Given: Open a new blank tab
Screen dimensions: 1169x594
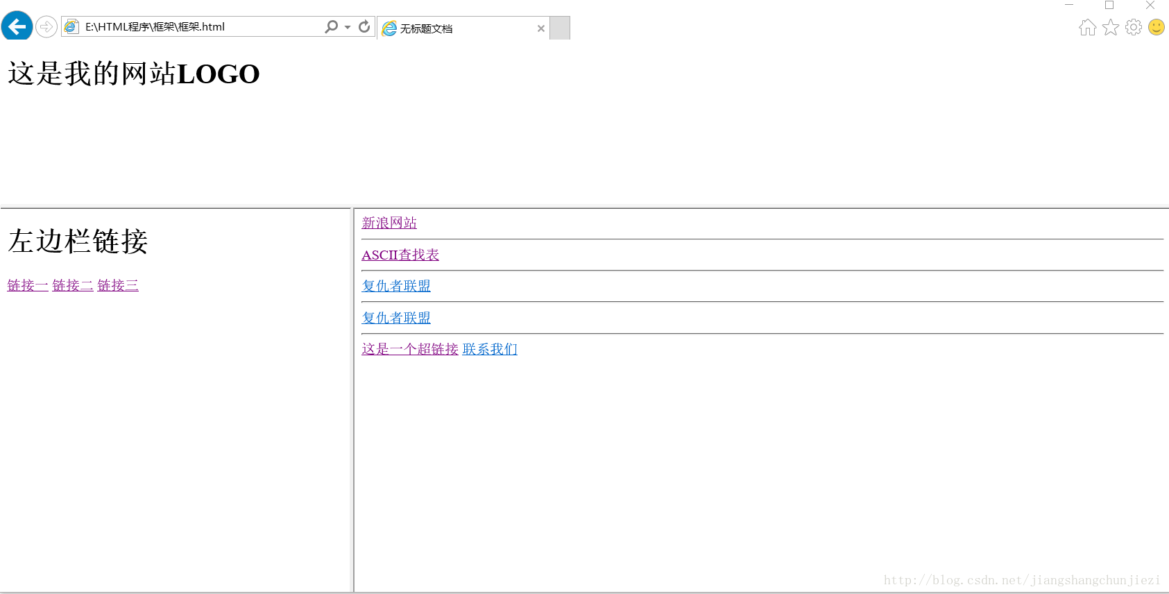Looking at the screenshot, I should [x=560, y=28].
